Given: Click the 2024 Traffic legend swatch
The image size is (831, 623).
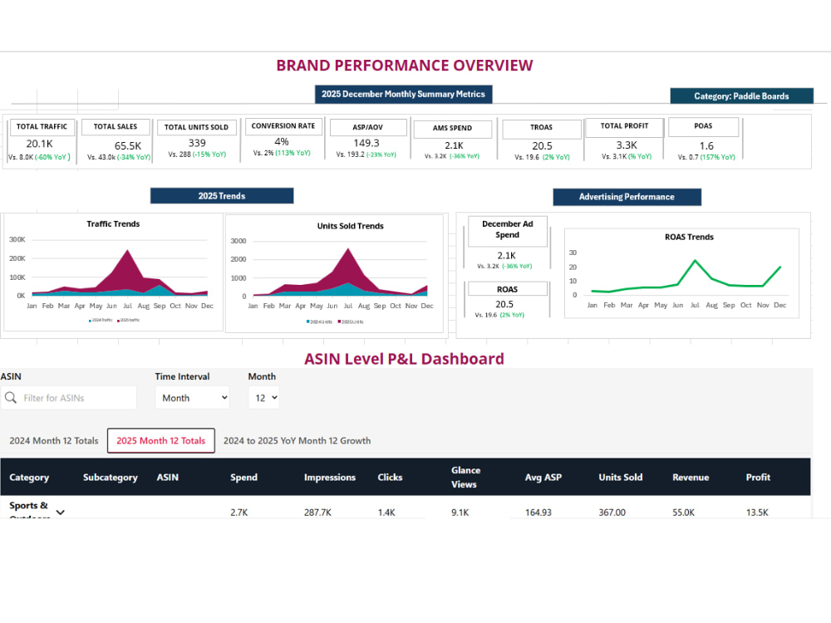Looking at the screenshot, I should pyautogui.click(x=90, y=321).
